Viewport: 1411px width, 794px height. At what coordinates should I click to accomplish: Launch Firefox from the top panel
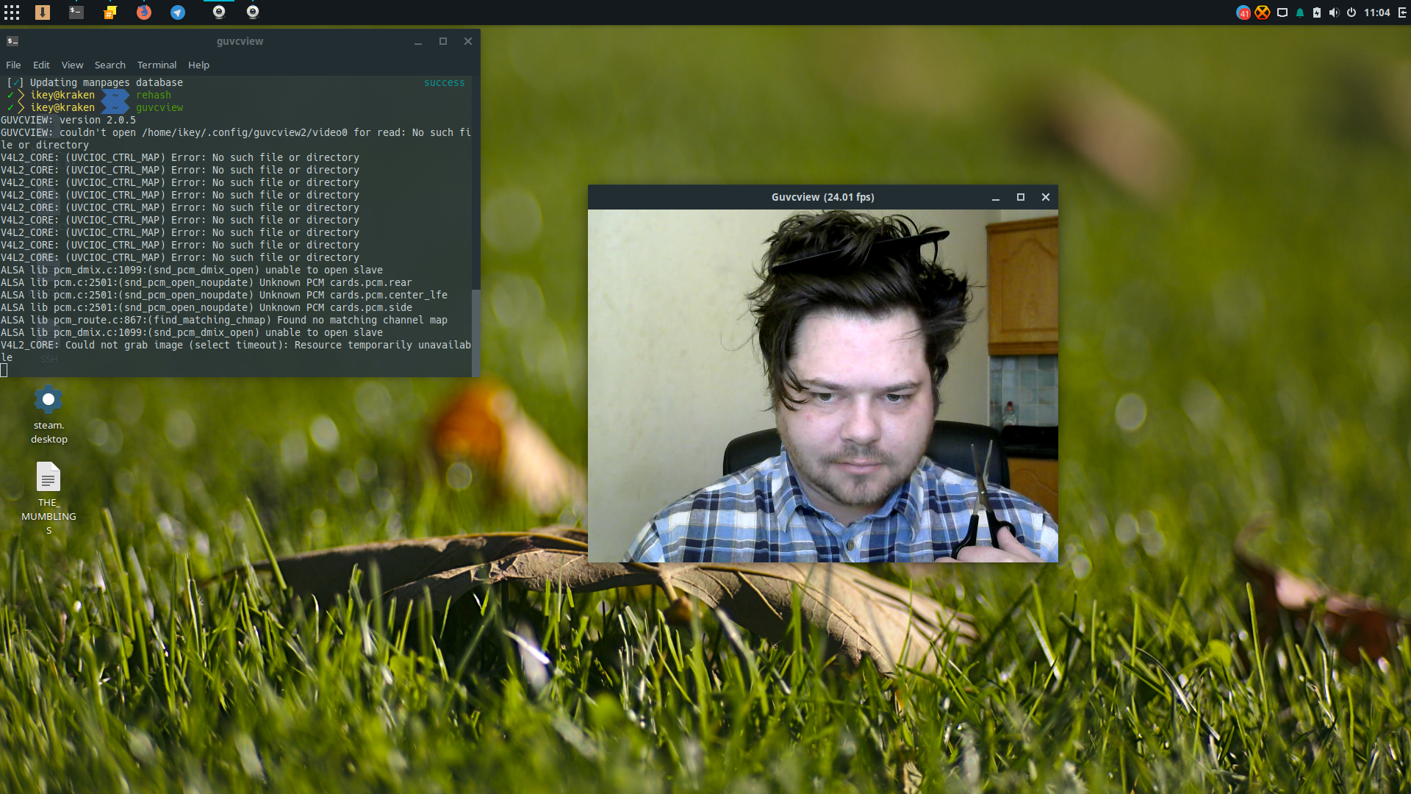(x=144, y=12)
